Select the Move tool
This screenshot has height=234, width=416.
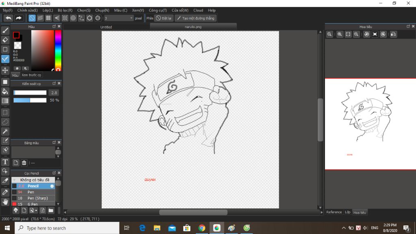pyautogui.click(x=5, y=70)
